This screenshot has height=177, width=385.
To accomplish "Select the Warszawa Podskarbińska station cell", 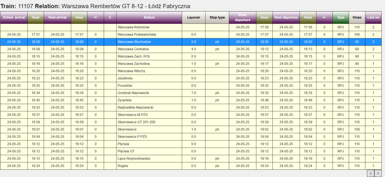I will point(149,35).
